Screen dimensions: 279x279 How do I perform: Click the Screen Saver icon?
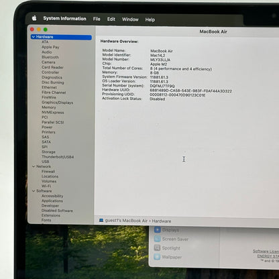pos(157,239)
